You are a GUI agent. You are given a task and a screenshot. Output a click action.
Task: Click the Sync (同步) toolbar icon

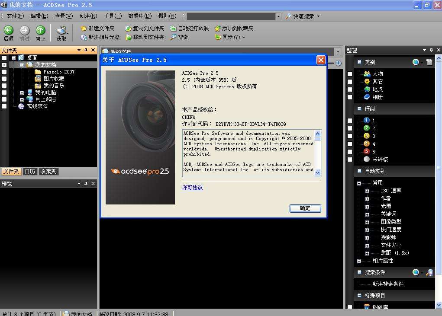coord(217,37)
